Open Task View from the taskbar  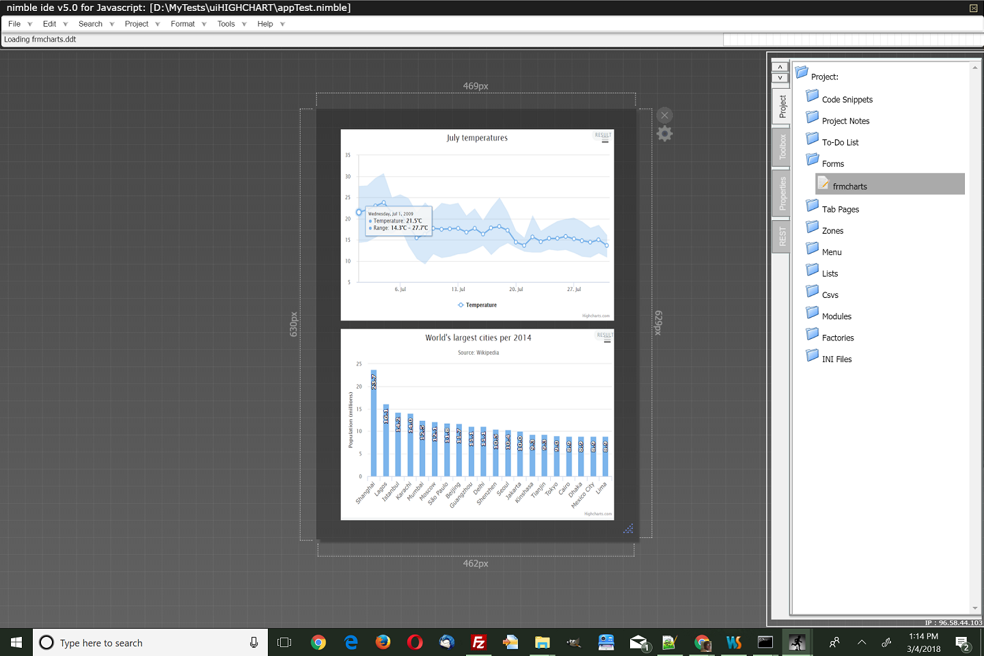[x=284, y=642]
